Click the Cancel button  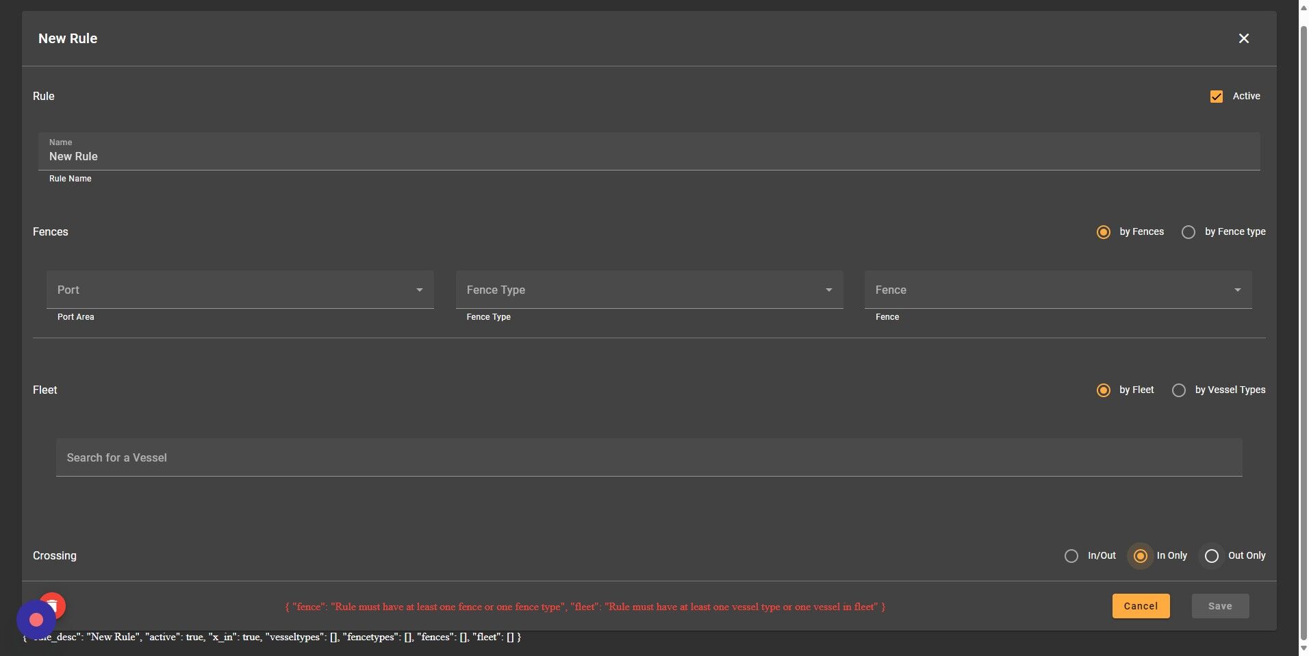[1141, 606]
